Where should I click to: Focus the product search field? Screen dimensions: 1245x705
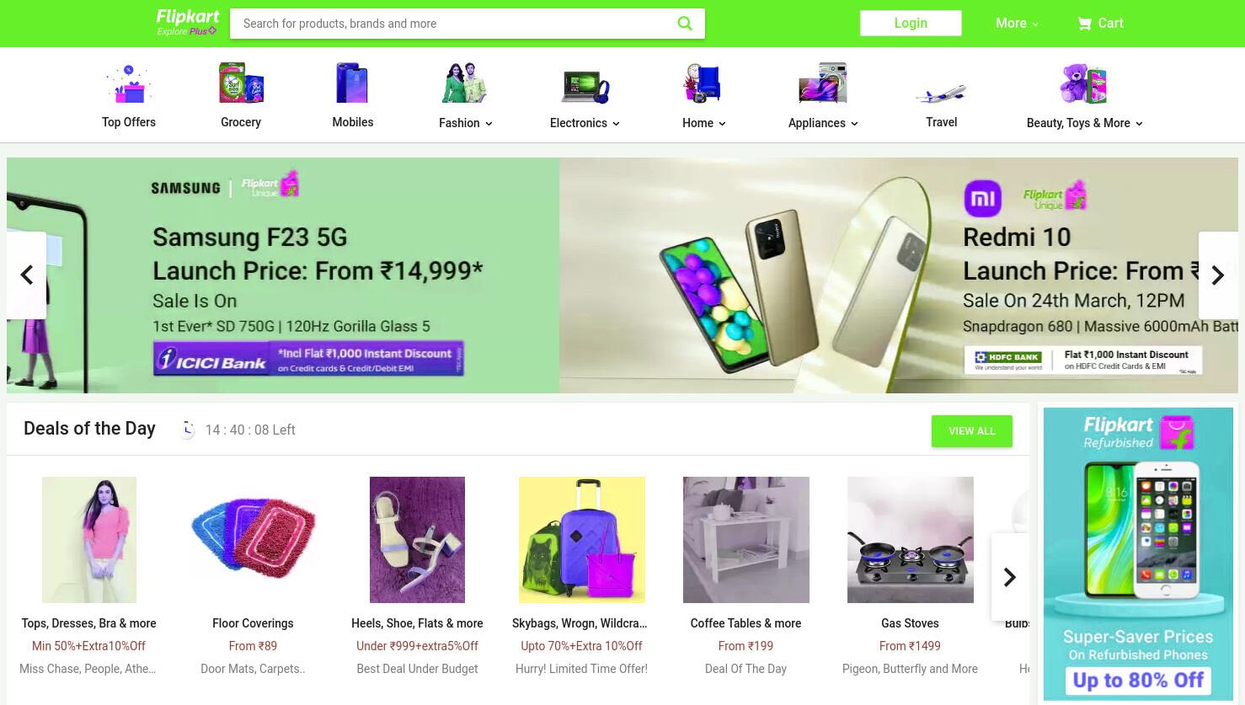pyautogui.click(x=455, y=24)
